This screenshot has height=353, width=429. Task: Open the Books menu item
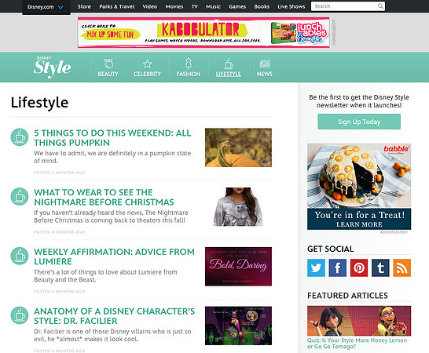[262, 6]
